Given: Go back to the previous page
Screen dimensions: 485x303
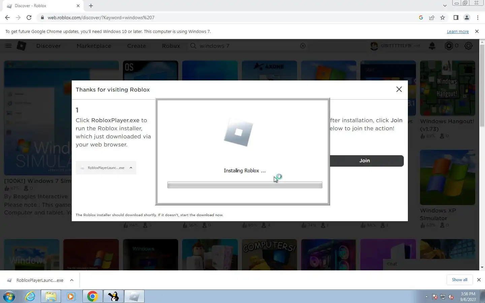Looking at the screenshot, I should (7, 18).
